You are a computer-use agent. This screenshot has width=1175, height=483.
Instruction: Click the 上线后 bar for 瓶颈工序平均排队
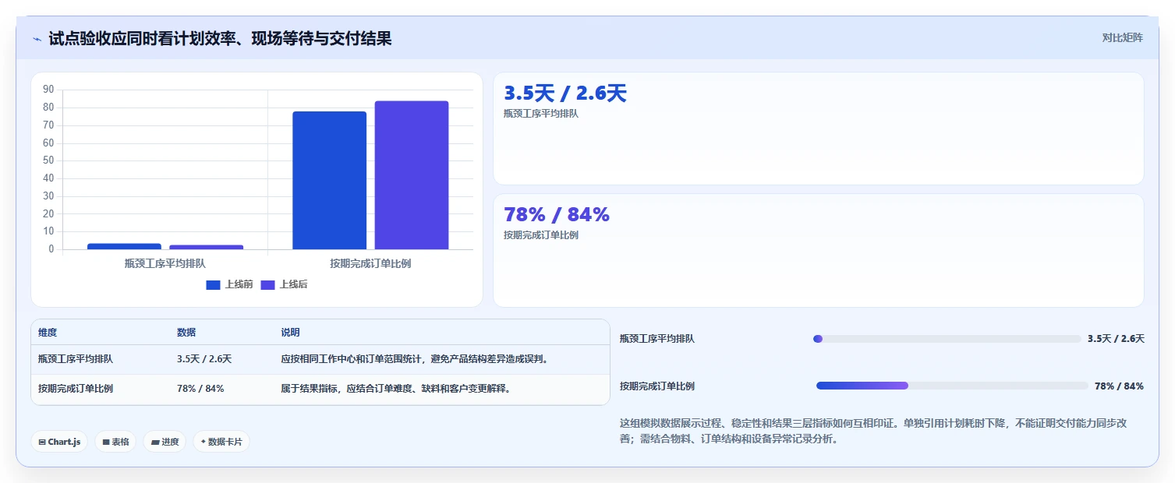207,247
